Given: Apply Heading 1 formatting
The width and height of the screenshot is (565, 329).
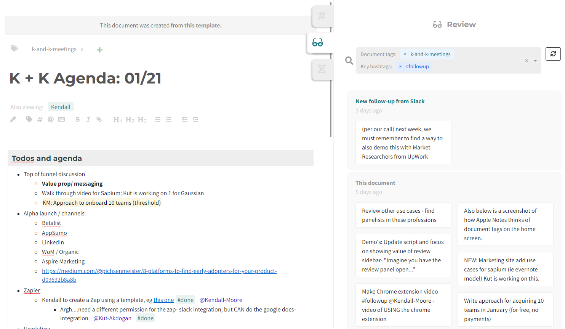Looking at the screenshot, I should (117, 120).
